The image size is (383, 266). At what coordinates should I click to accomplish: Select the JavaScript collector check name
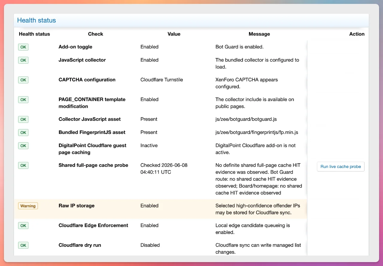click(82, 60)
